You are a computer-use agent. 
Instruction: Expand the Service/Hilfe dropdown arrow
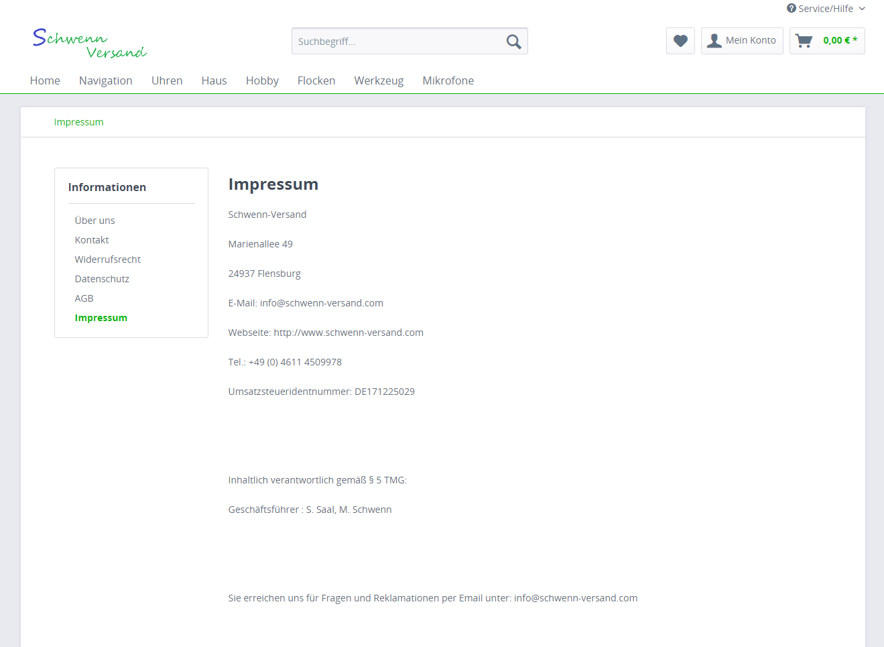pyautogui.click(x=862, y=9)
